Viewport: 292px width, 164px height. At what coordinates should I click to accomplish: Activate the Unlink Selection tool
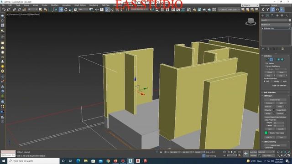point(19,10)
